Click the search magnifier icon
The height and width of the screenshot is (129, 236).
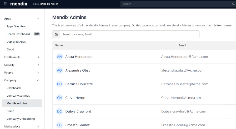tap(233, 4)
